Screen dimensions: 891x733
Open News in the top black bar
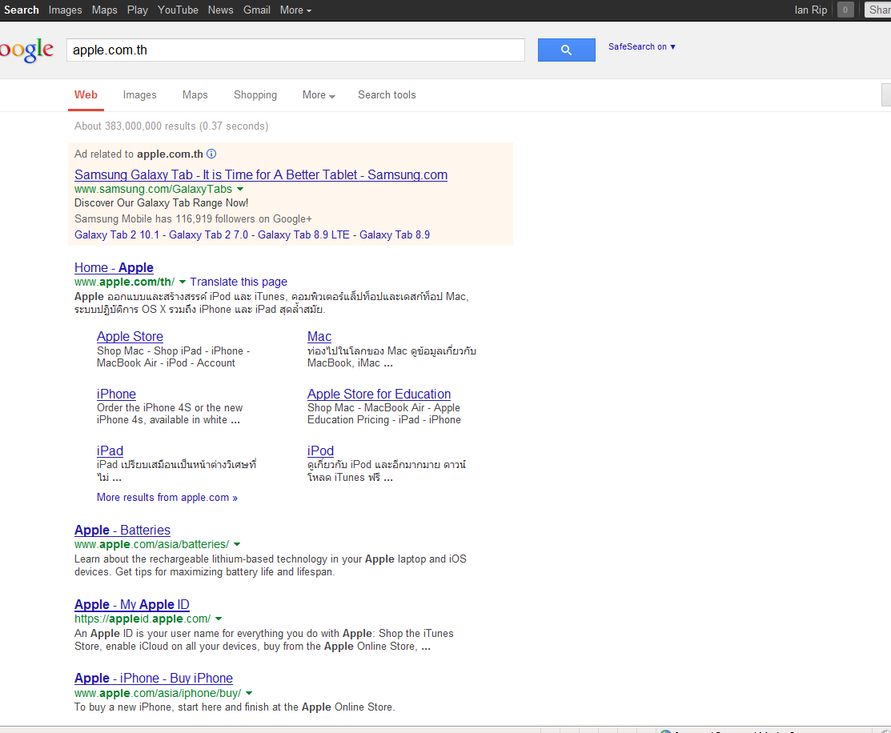click(x=220, y=10)
